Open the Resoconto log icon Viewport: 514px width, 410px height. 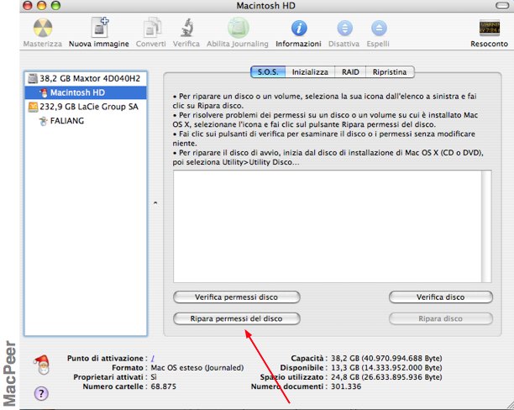pos(490,29)
